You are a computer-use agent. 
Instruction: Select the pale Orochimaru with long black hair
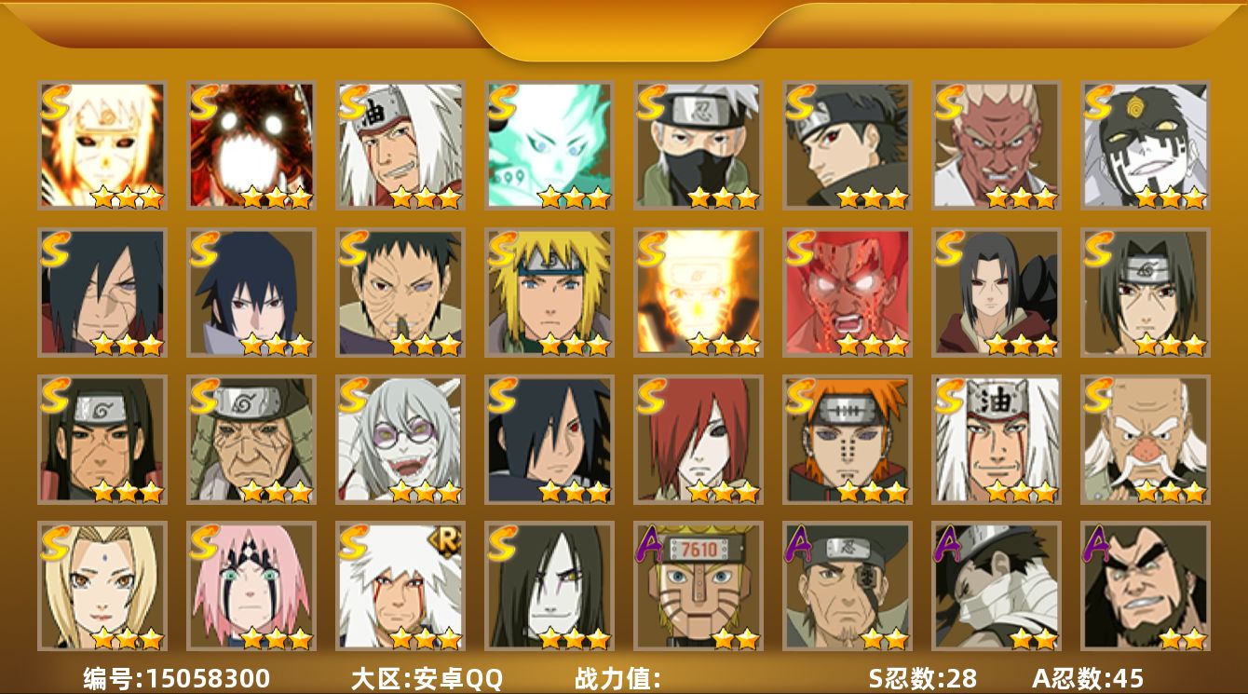point(549,586)
